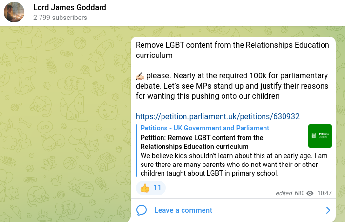Click the message headline about Relationships Education
Screen dimensions: 345x222
pyautogui.click(x=232, y=50)
